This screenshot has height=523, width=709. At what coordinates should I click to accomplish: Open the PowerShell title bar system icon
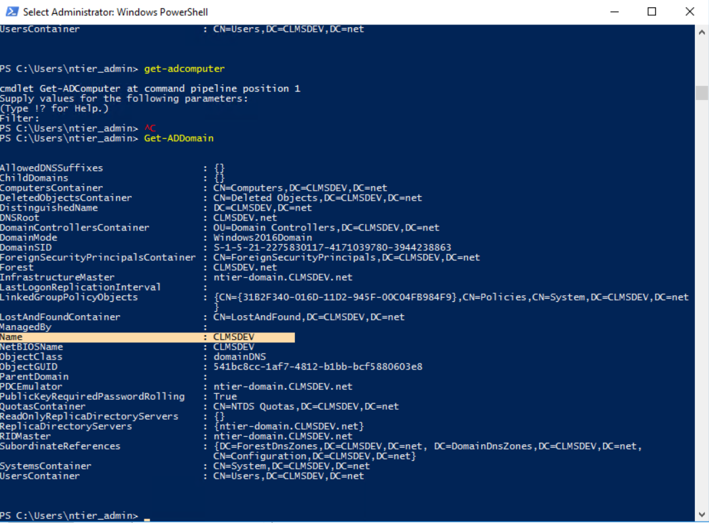pos(11,12)
